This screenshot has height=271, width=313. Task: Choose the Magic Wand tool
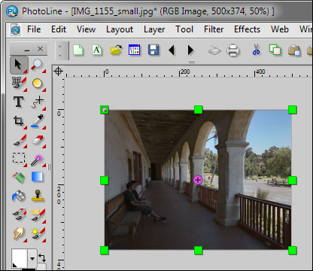click(x=38, y=159)
